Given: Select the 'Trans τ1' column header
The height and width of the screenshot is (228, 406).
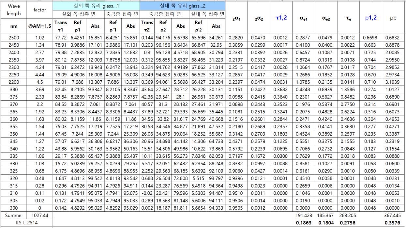Looking at the screenshot, I should coord(61,26).
